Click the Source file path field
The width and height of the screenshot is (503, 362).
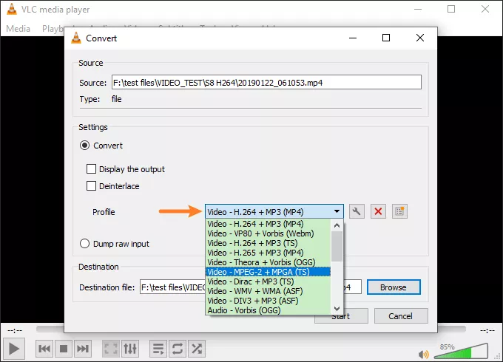click(266, 82)
